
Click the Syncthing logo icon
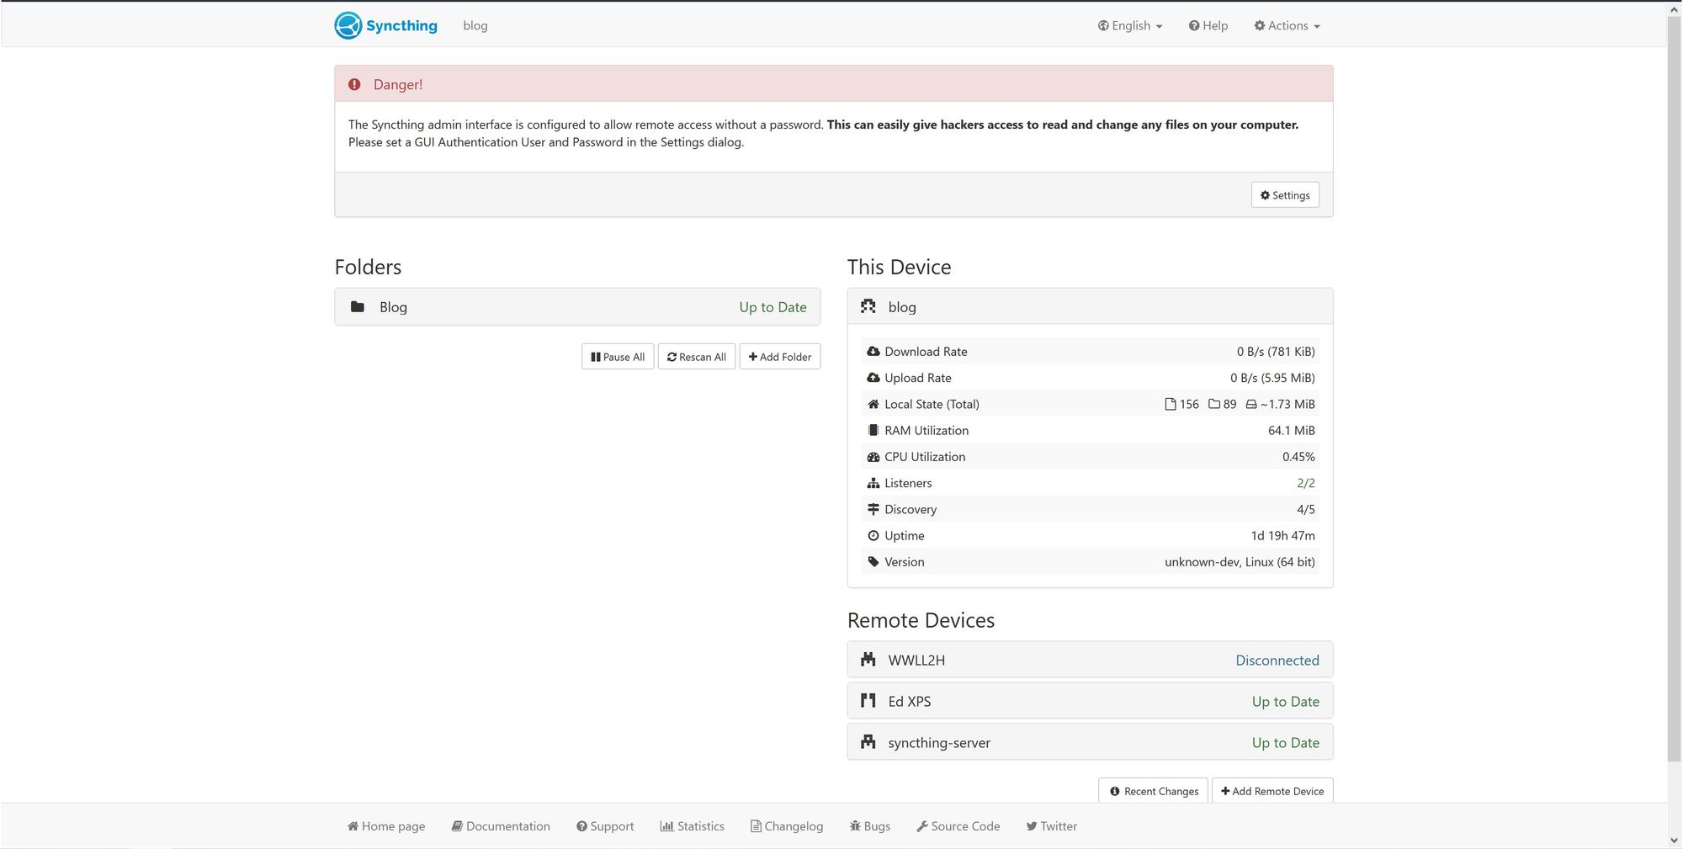click(x=348, y=25)
